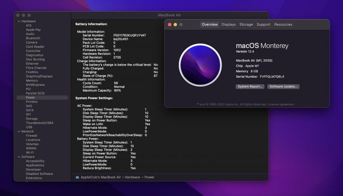Show Wi-Fi network information
Viewport: 343px width, 196px height.
click(30, 152)
